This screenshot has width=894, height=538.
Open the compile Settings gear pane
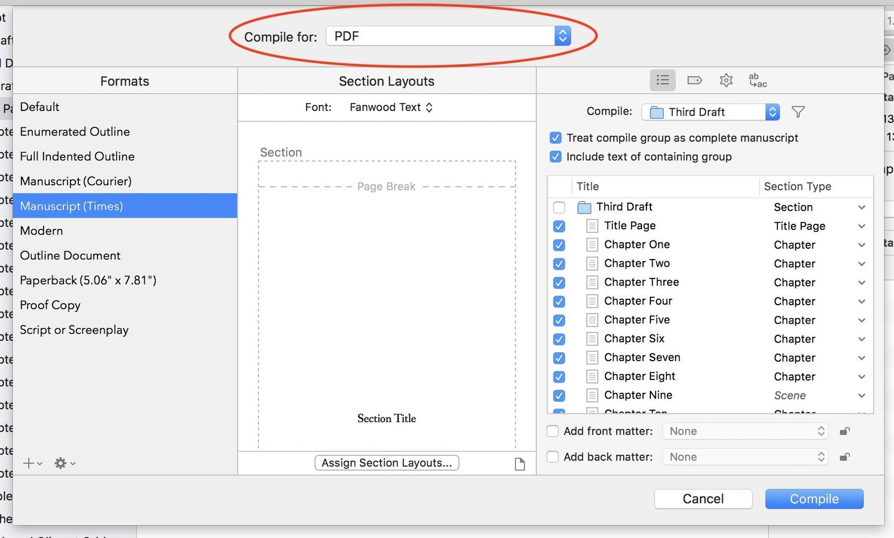click(726, 80)
